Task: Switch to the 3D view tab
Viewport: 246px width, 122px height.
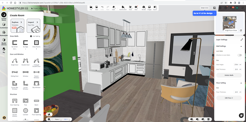Action: [66, 119]
